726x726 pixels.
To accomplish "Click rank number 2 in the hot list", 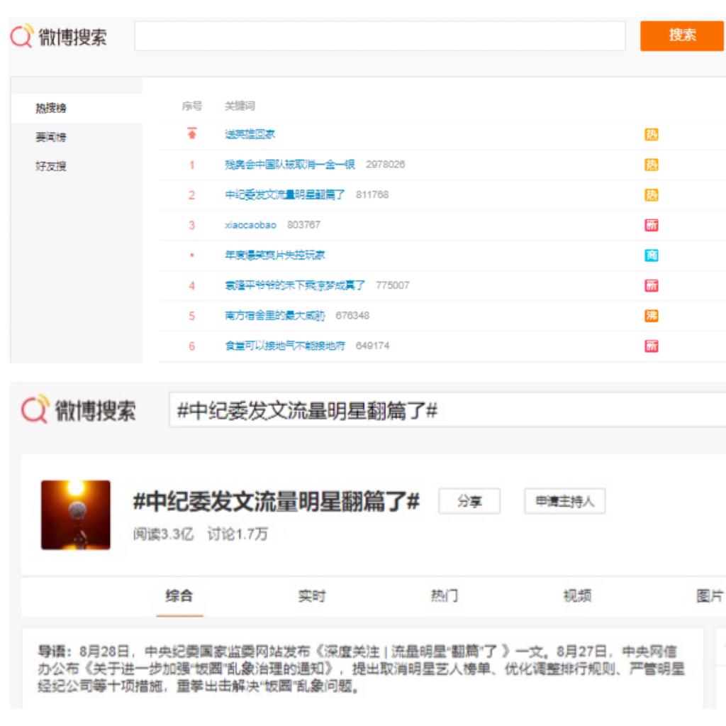I will point(191,194).
